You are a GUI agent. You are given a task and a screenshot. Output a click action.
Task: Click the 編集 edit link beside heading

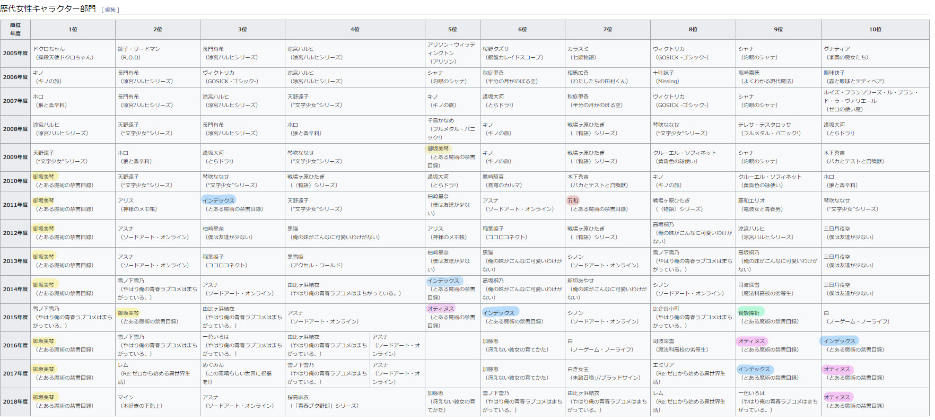point(110,10)
